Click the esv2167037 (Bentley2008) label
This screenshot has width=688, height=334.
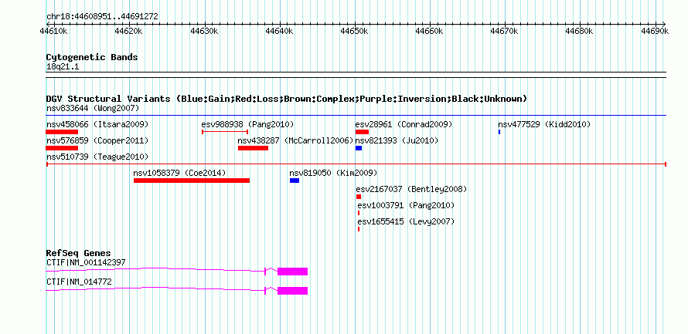[411, 189]
